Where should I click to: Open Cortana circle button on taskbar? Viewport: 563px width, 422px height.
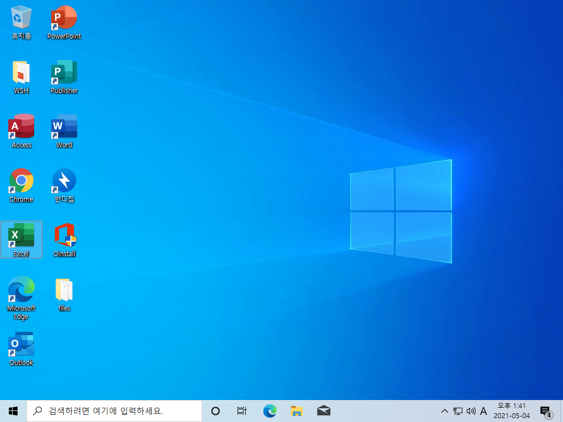pos(216,411)
